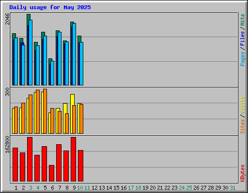The width and height of the screenshot is (248, 193).
Task: Select day 8 on the x-axis
Action: (67, 188)
